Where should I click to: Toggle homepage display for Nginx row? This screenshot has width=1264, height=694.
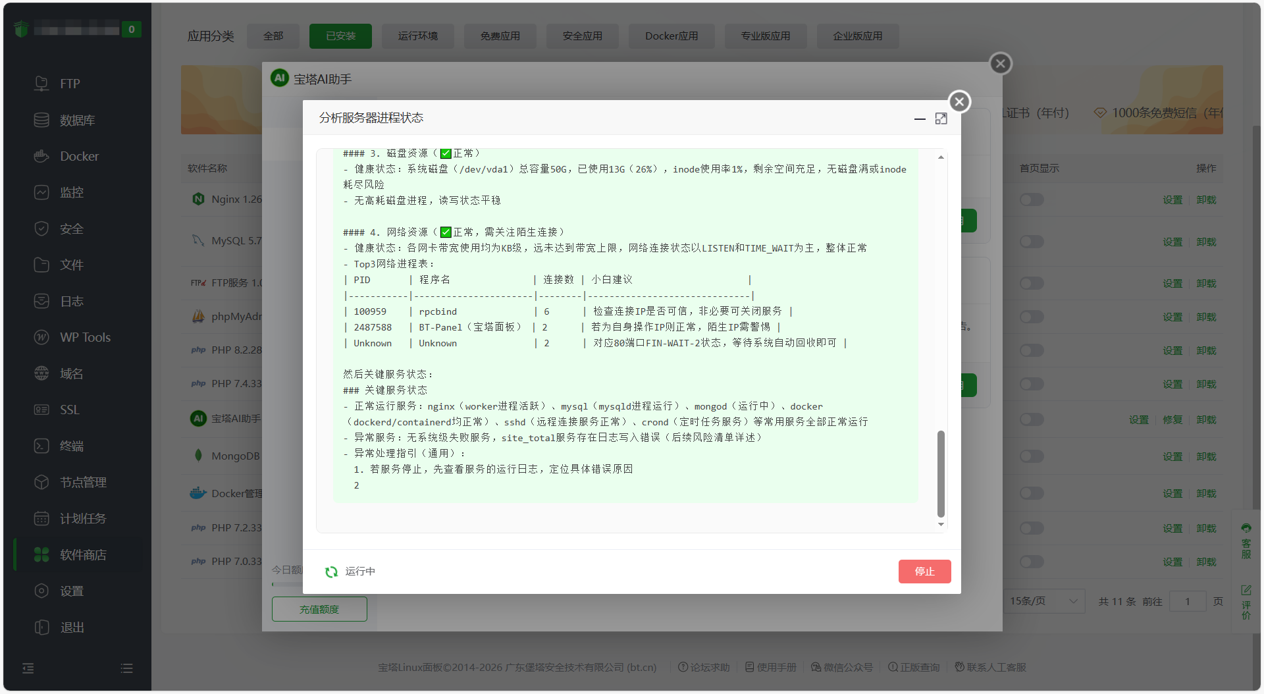1032,200
